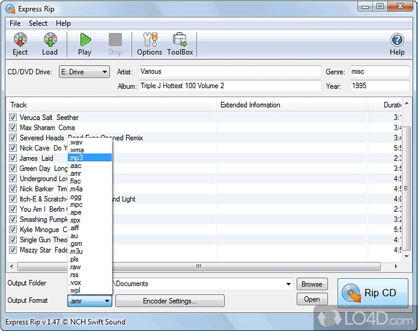Screen dimensions: 418x331
Task: Uncheck the James Laid track
Action: 13,158
